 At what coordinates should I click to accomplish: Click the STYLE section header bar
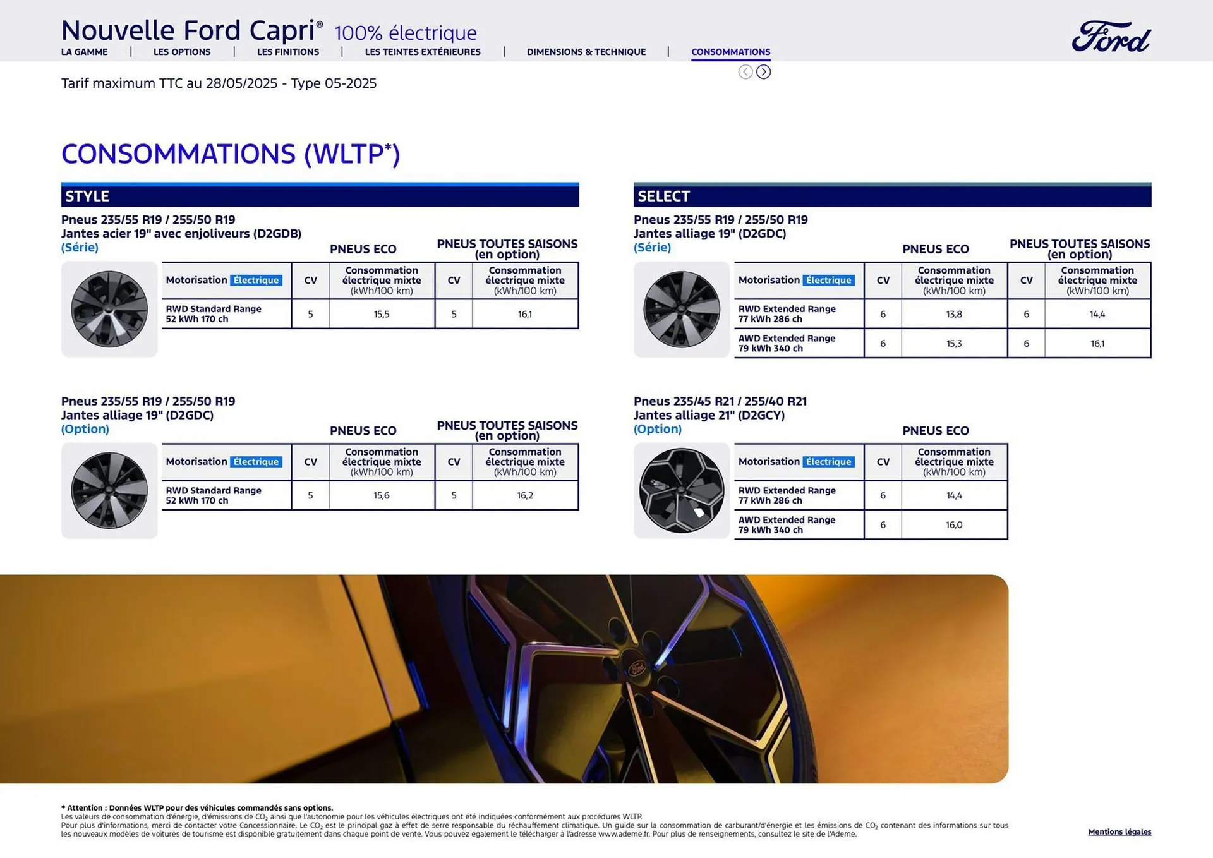[x=320, y=196]
